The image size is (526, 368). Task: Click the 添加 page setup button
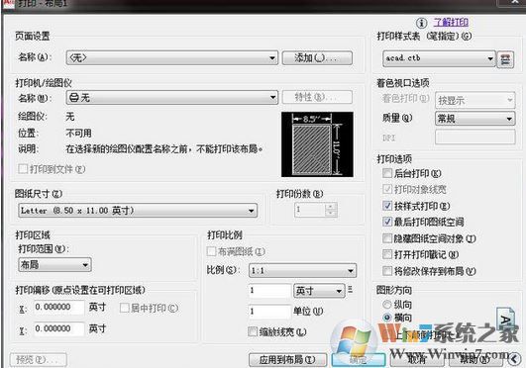pyautogui.click(x=317, y=58)
